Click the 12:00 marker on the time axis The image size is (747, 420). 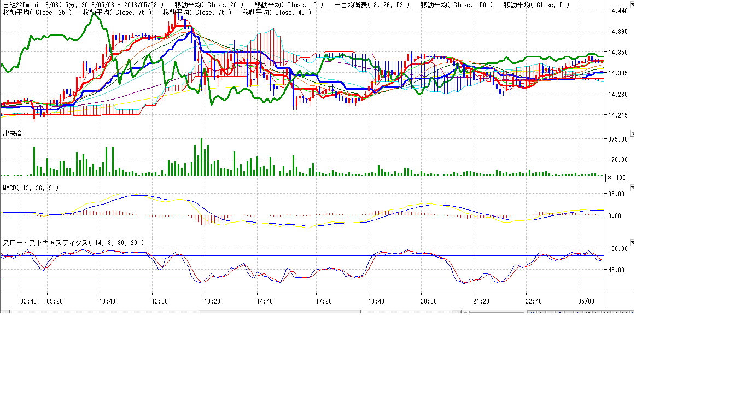coord(160,301)
